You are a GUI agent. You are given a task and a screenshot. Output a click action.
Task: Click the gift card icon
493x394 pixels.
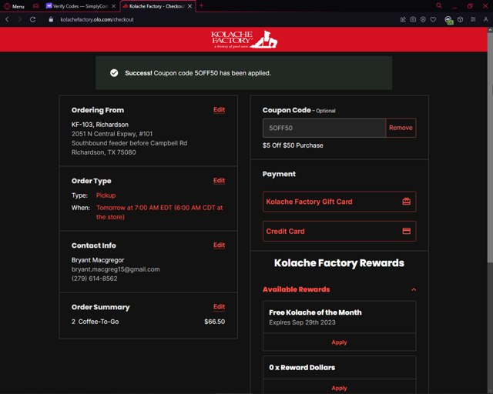407,202
